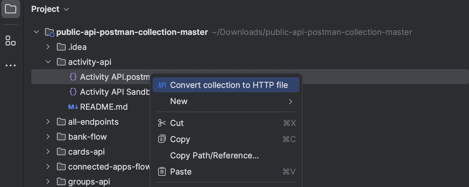Click the ~/Downloads project path text
This screenshot has width=469, height=187.
312,32
